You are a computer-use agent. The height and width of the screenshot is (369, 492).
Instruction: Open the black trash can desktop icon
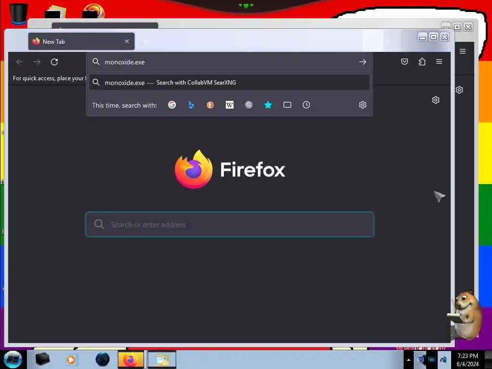(x=19, y=13)
